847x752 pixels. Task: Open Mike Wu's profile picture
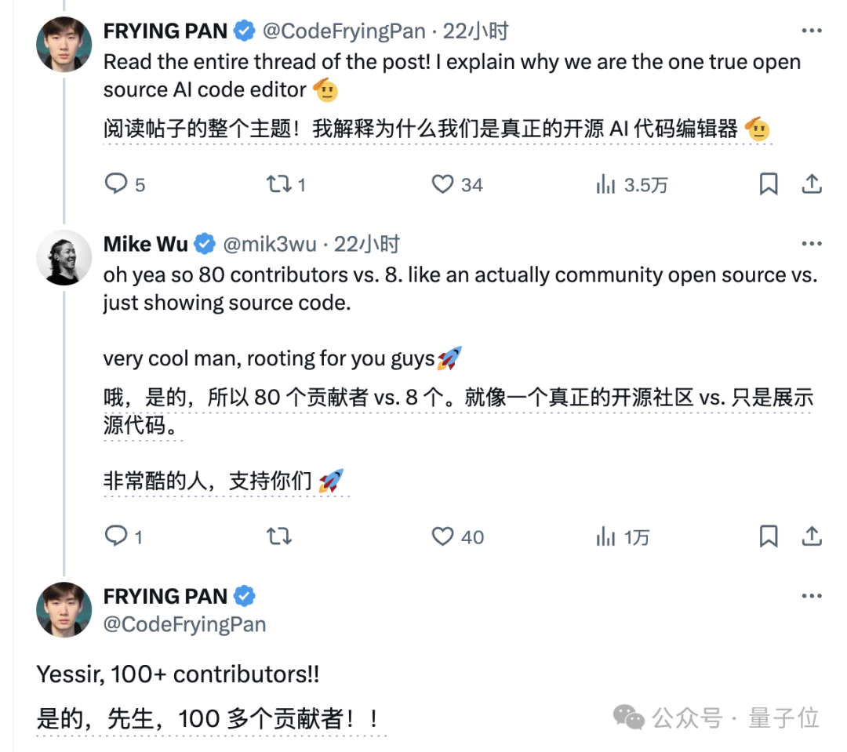pos(64,258)
